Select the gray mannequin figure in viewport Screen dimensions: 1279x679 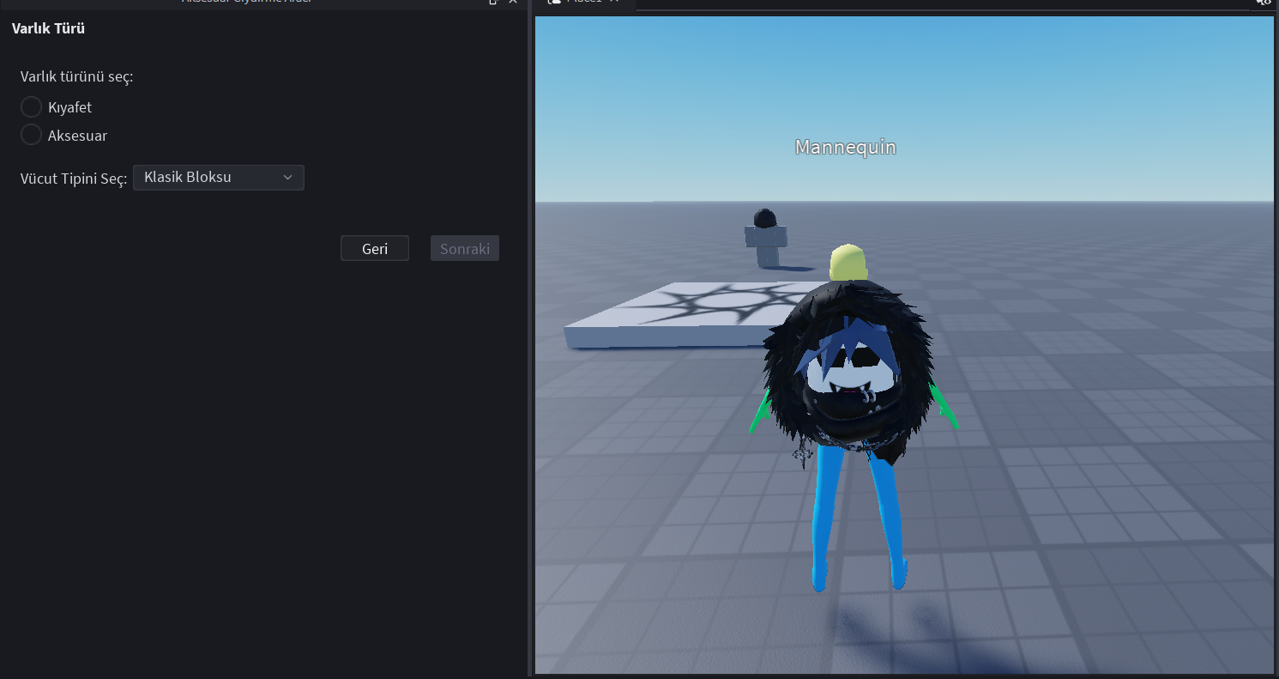click(x=765, y=238)
